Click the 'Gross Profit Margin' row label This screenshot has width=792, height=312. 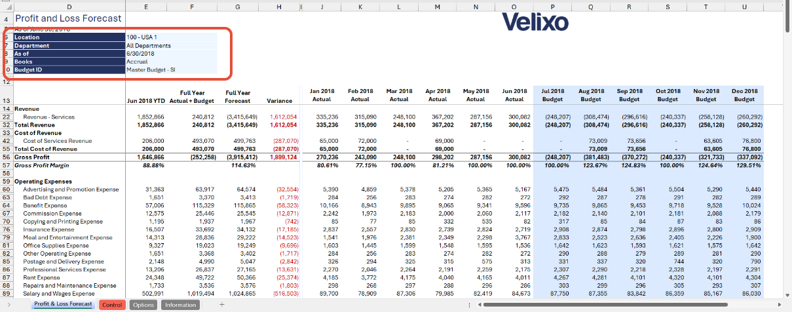41,165
